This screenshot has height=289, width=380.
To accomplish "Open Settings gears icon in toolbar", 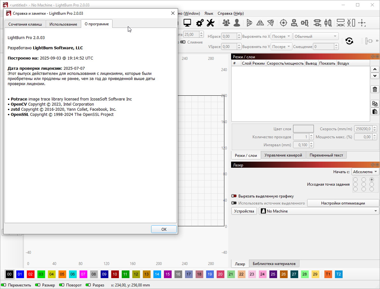I will [x=200, y=23].
